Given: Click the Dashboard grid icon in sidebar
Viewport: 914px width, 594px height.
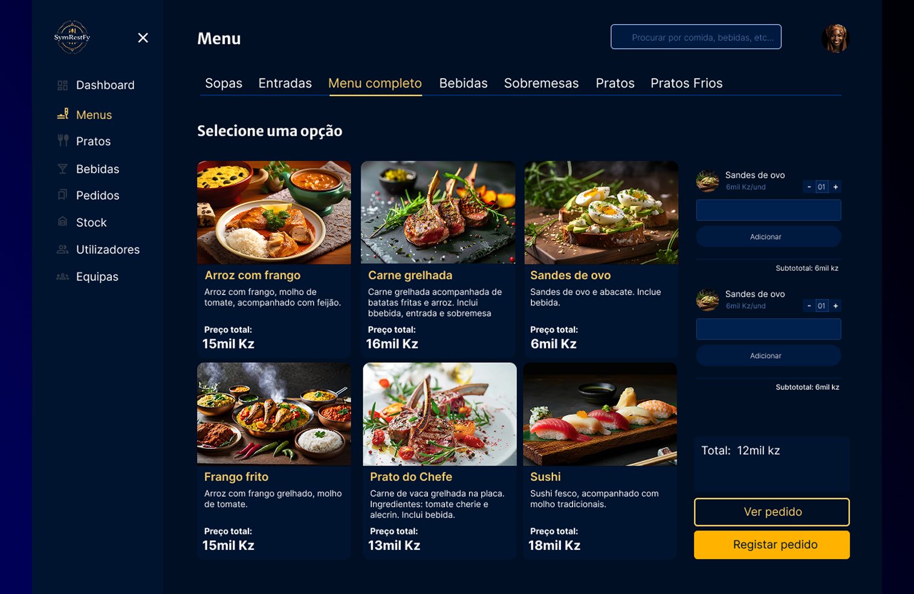Looking at the screenshot, I should [62, 85].
